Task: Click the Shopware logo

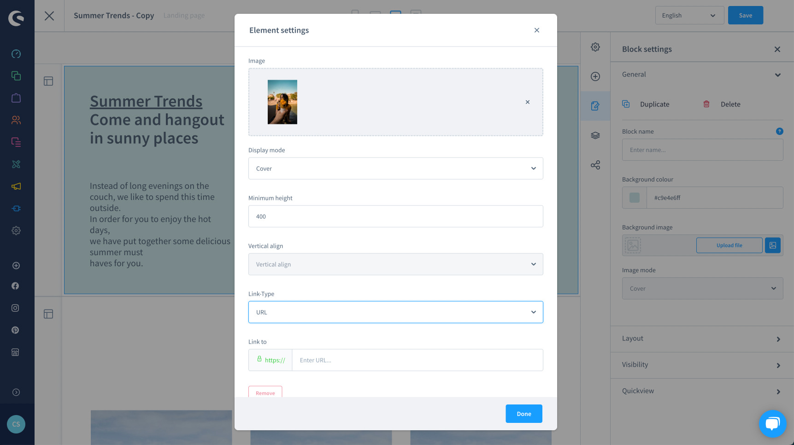Action: tap(16, 18)
